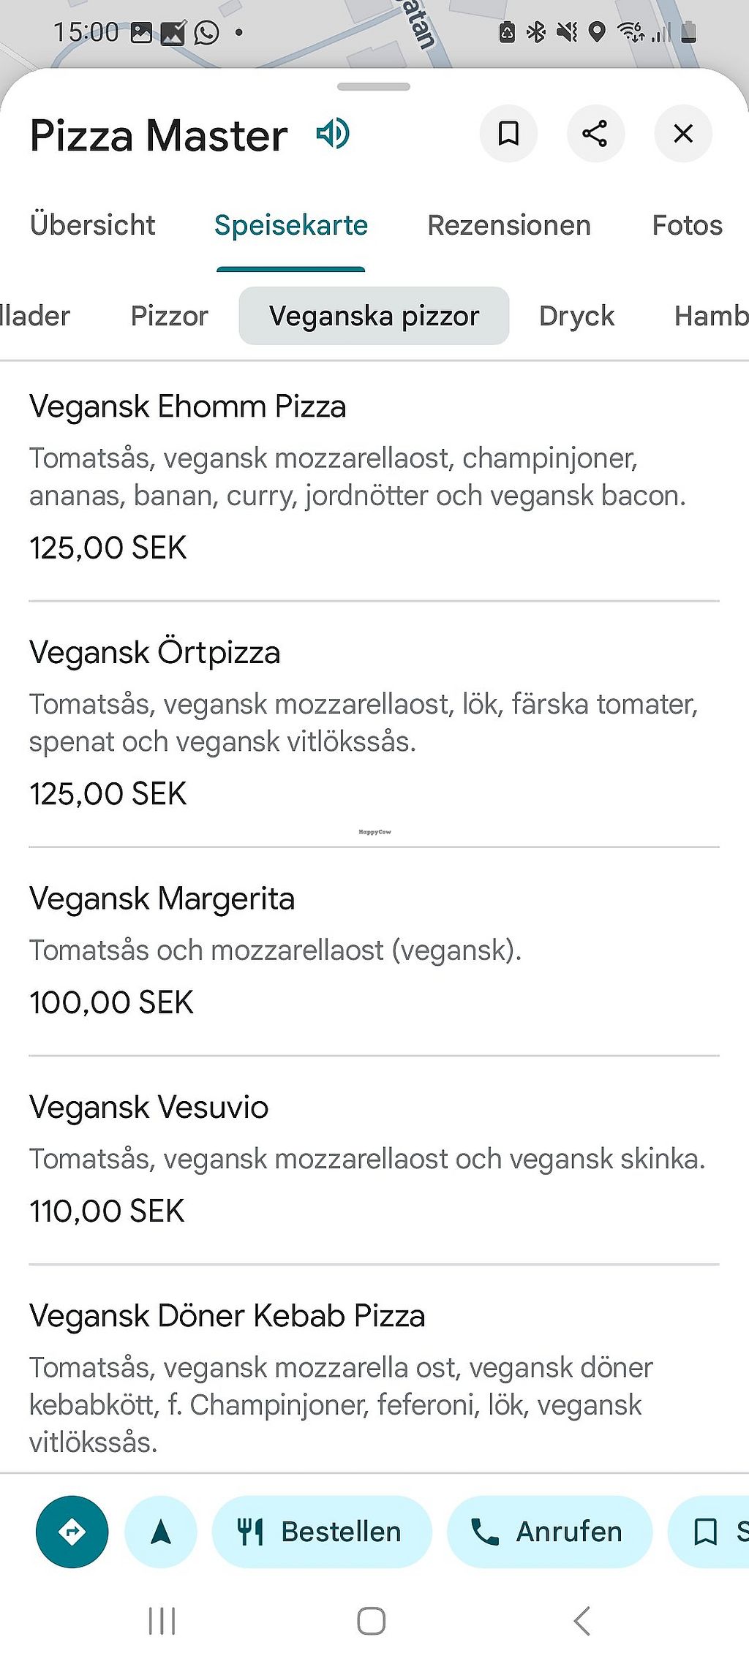Image resolution: width=749 pixels, height=1664 pixels.
Task: Tap the Anrufen call button
Action: point(549,1531)
